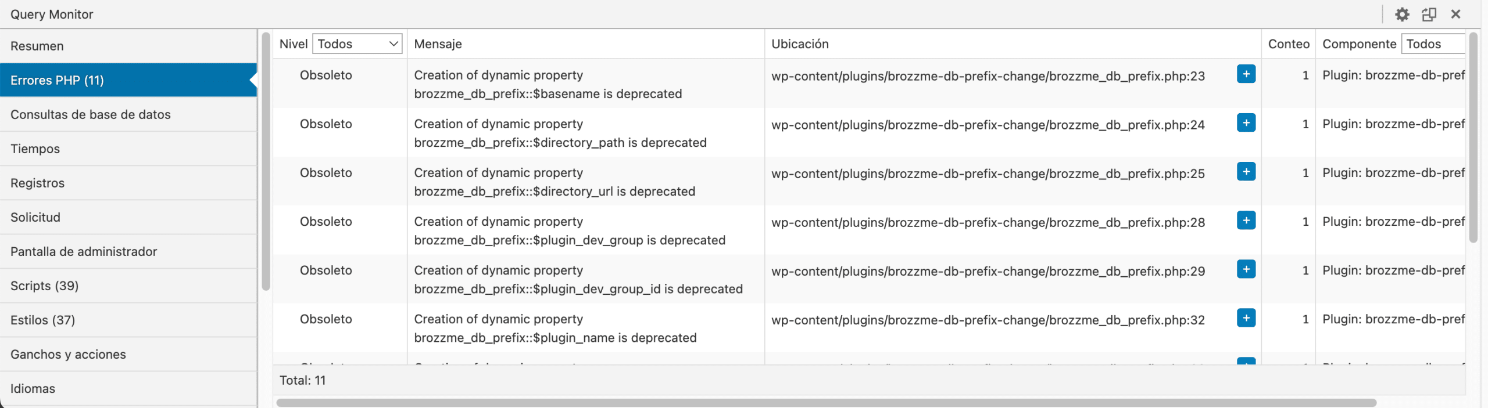Click plus icon for brozzme_db_prefix.php:29 row
The width and height of the screenshot is (1488, 408).
click(1246, 269)
